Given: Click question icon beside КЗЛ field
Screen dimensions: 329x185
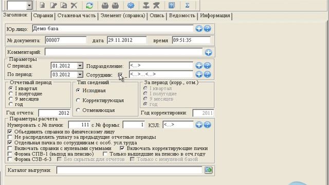Looking at the screenshot, I should tap(207, 125).
